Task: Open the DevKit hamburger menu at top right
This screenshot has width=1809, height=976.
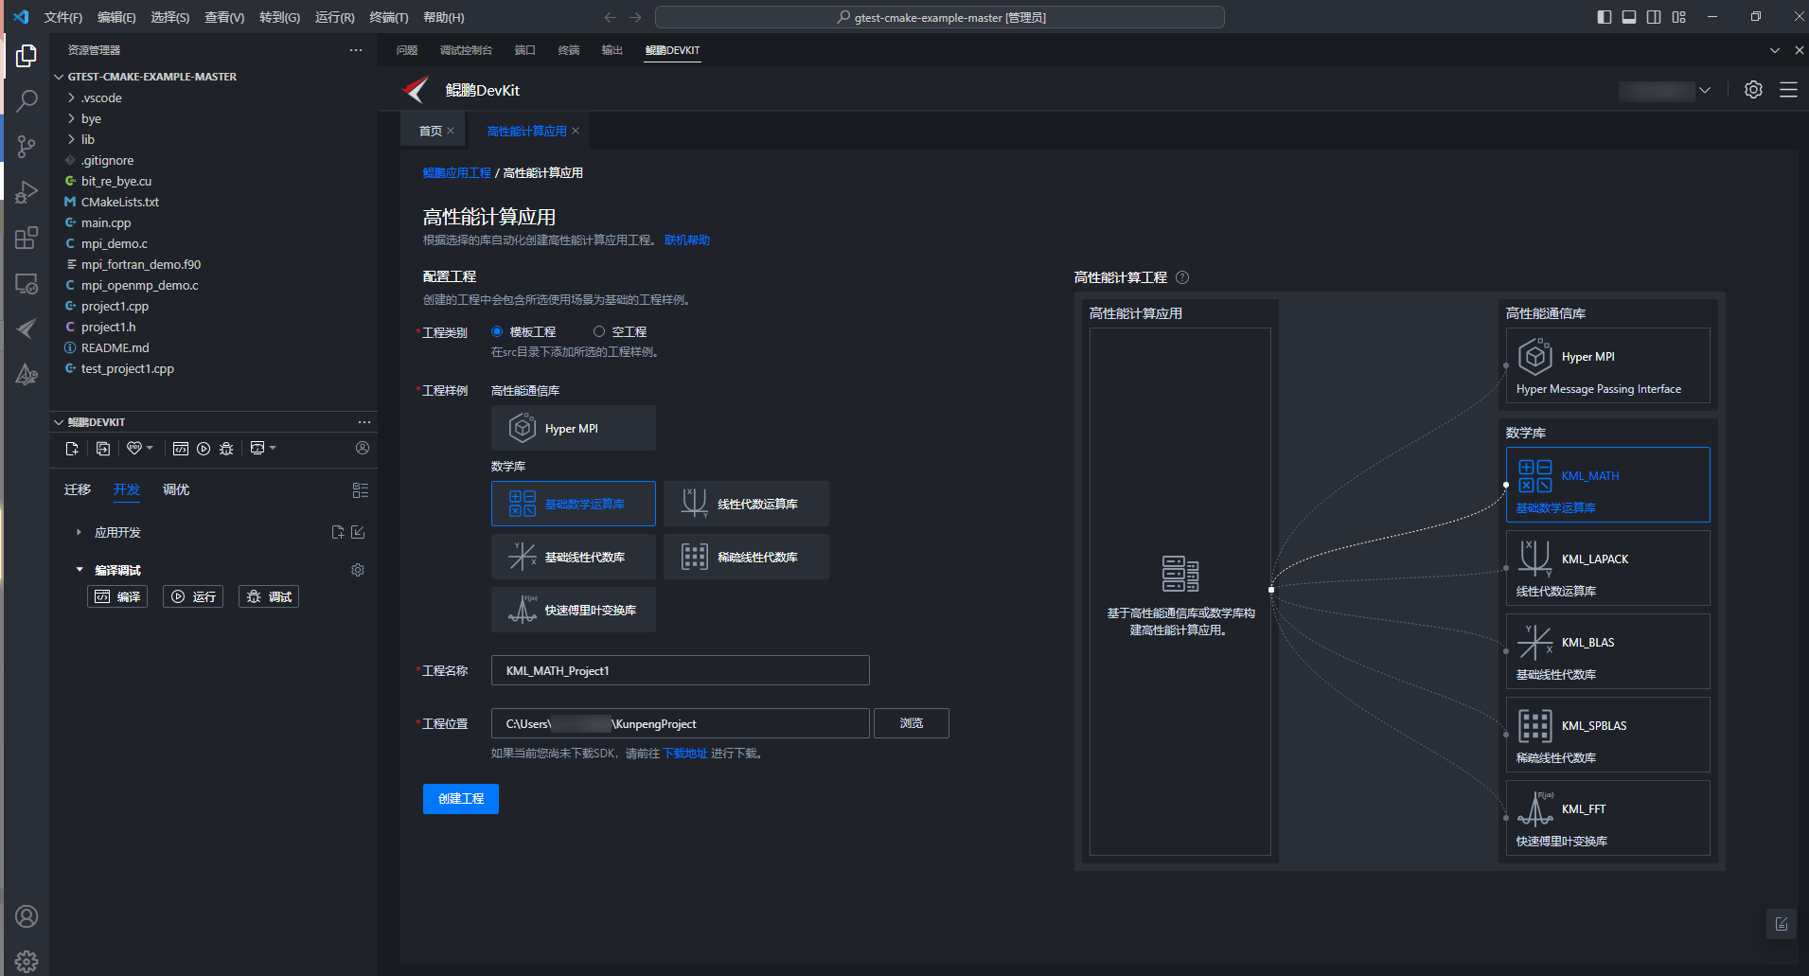Action: point(1788,90)
